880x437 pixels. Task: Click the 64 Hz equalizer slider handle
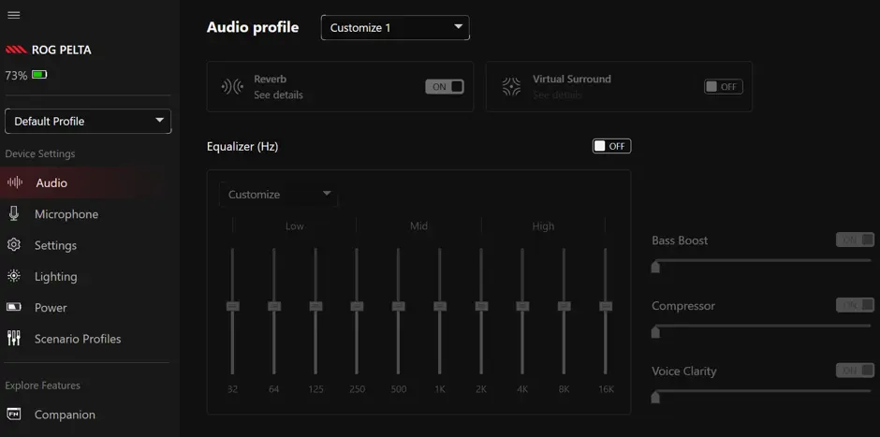pos(274,306)
